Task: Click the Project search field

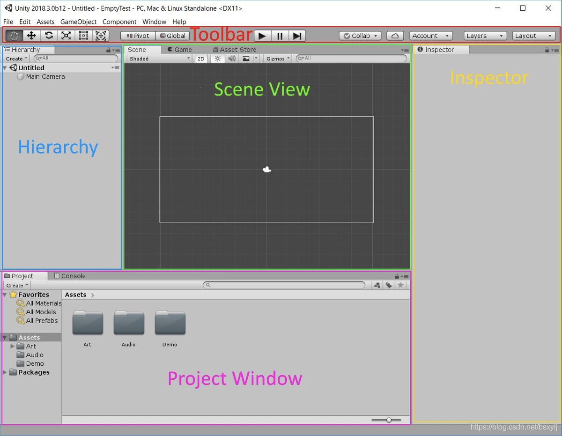Action: click(284, 285)
